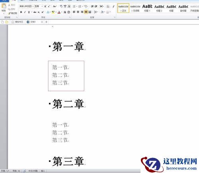Screen dimensions: 199x173
Task: Click the spell check status icon
Action: coord(24,171)
